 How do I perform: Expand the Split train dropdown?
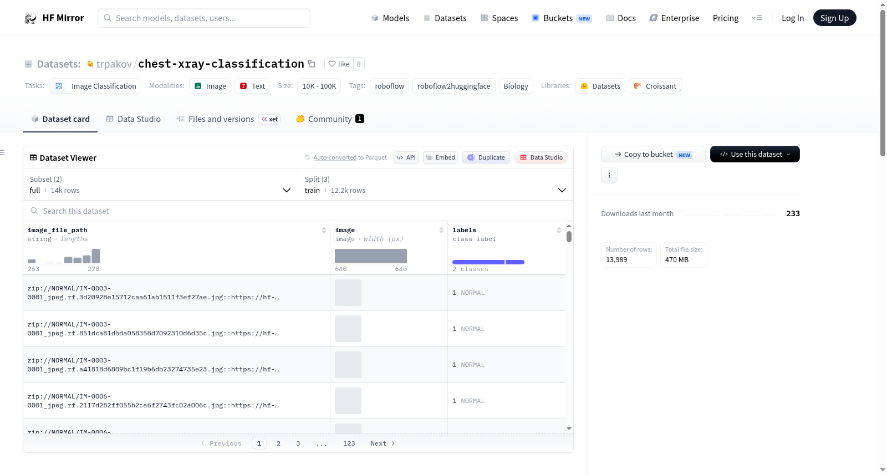435,185
